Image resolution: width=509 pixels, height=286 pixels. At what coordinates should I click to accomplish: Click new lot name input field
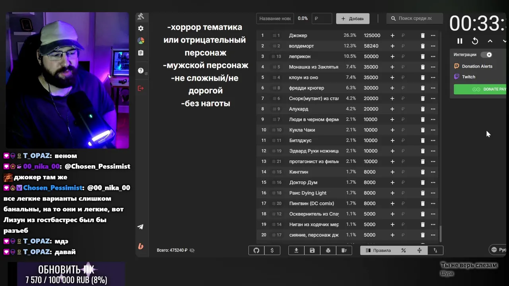click(275, 18)
